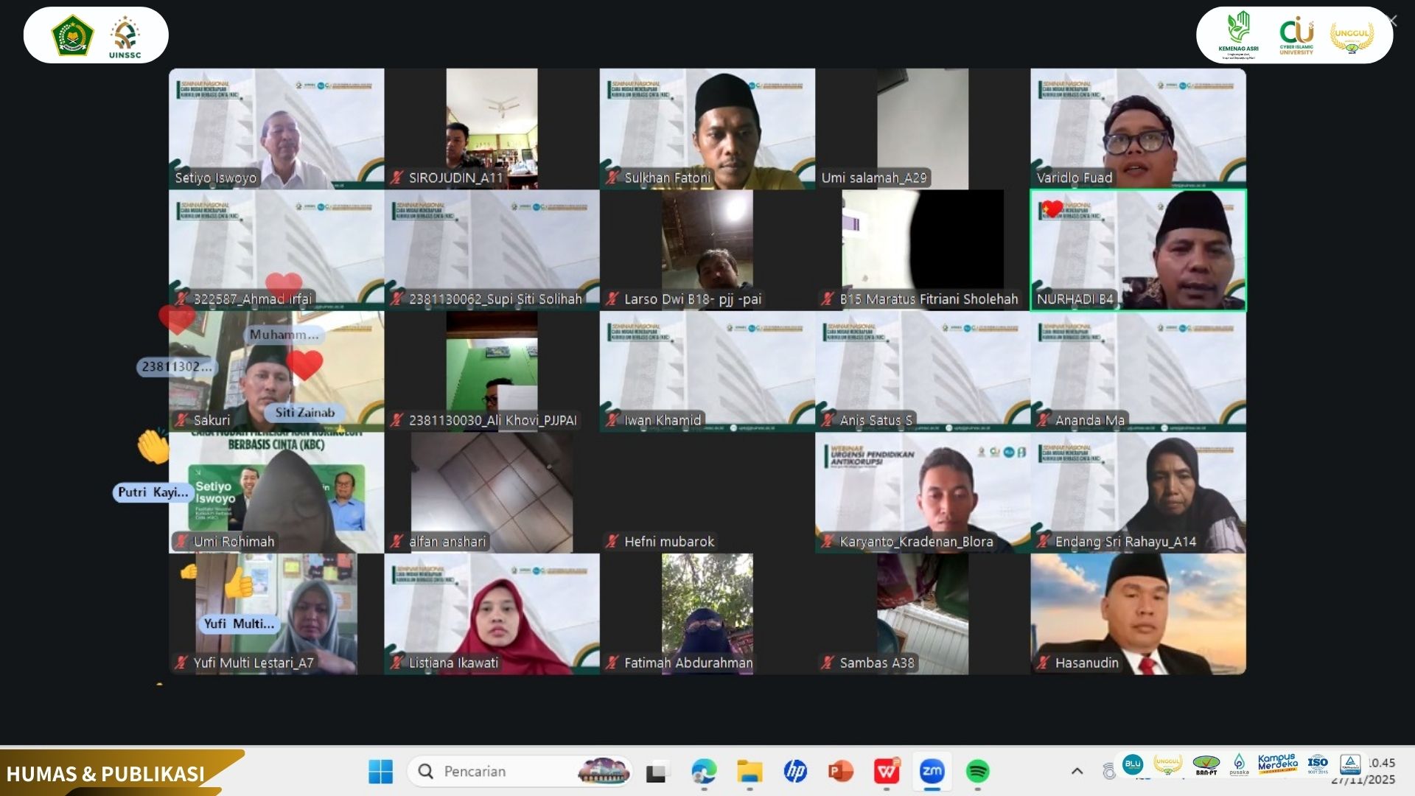Open WPS Office taskbar icon
This screenshot has height=796, width=1415.
[x=887, y=772]
